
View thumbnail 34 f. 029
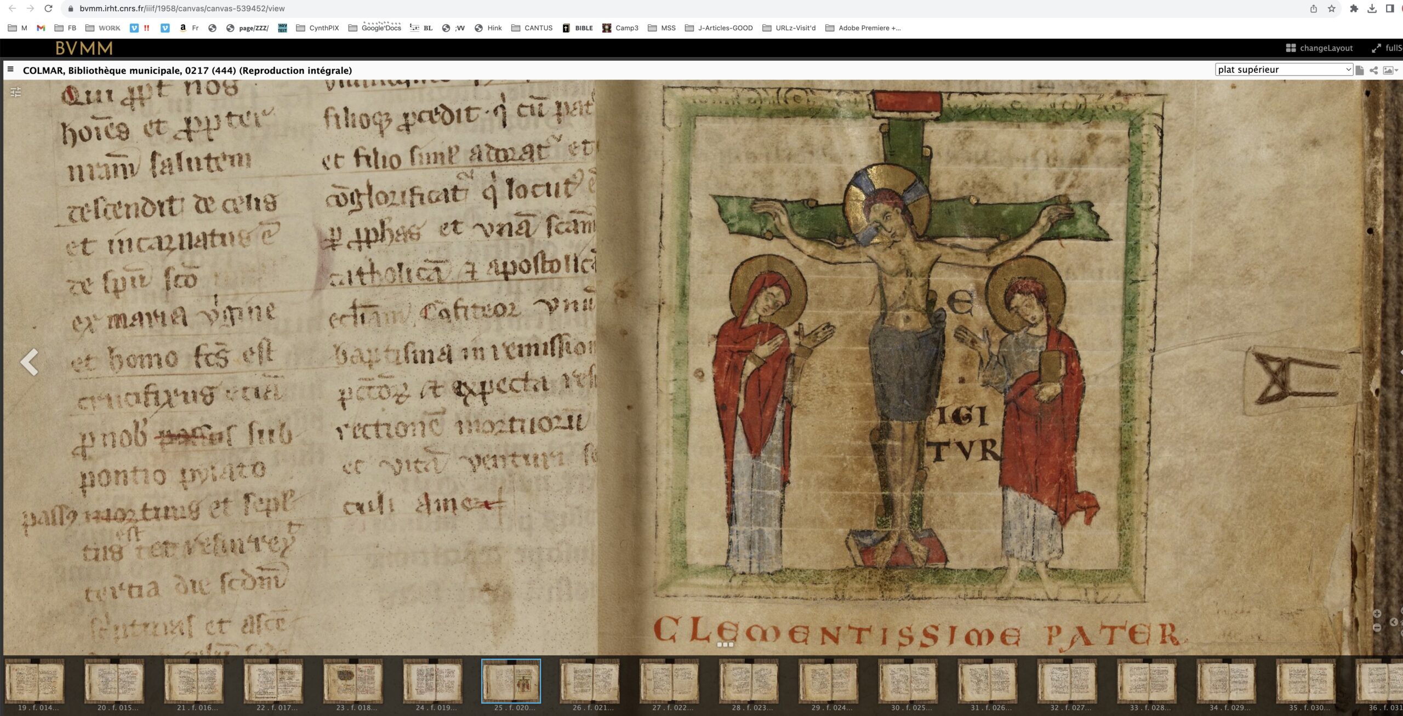click(x=1226, y=680)
